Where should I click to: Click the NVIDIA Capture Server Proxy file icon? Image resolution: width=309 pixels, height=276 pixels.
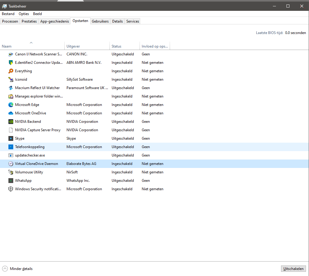click(11, 130)
